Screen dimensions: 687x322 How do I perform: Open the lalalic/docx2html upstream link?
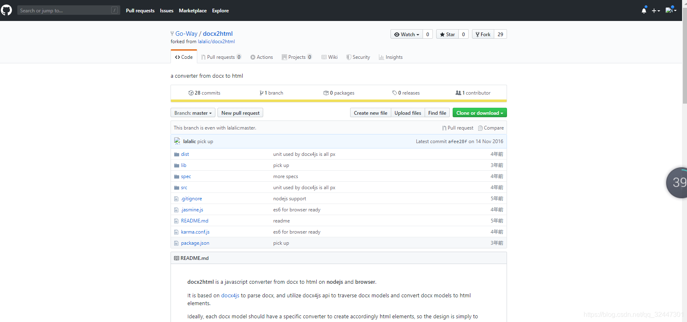click(x=216, y=42)
